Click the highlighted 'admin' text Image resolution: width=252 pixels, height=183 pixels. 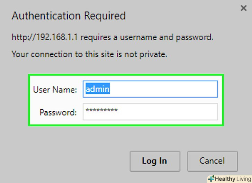98,89
